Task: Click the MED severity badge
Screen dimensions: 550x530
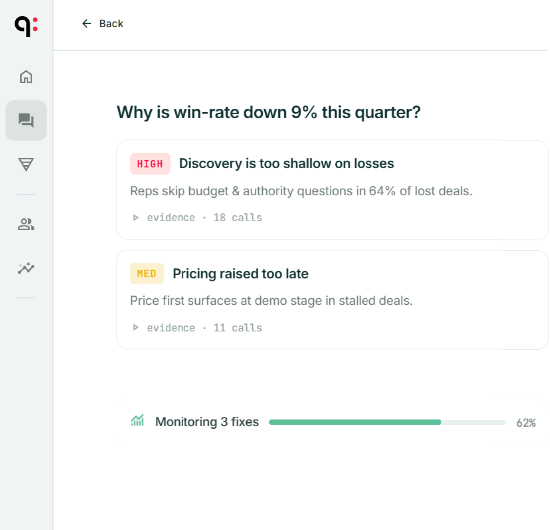Action: [147, 273]
